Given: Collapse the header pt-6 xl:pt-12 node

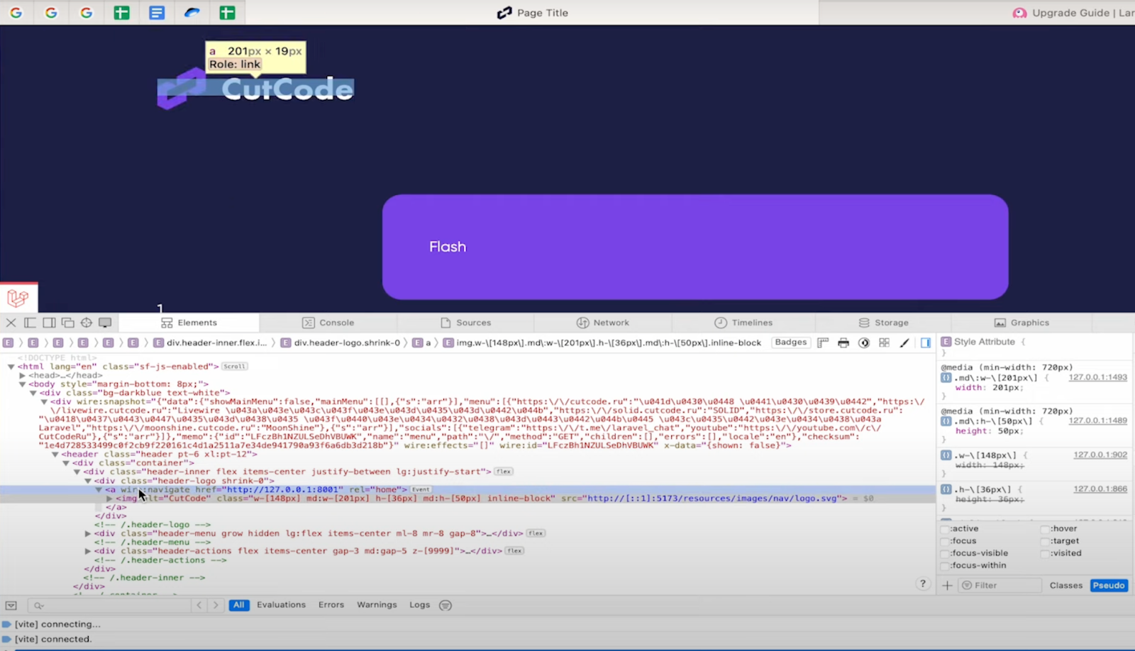Looking at the screenshot, I should pos(55,455).
